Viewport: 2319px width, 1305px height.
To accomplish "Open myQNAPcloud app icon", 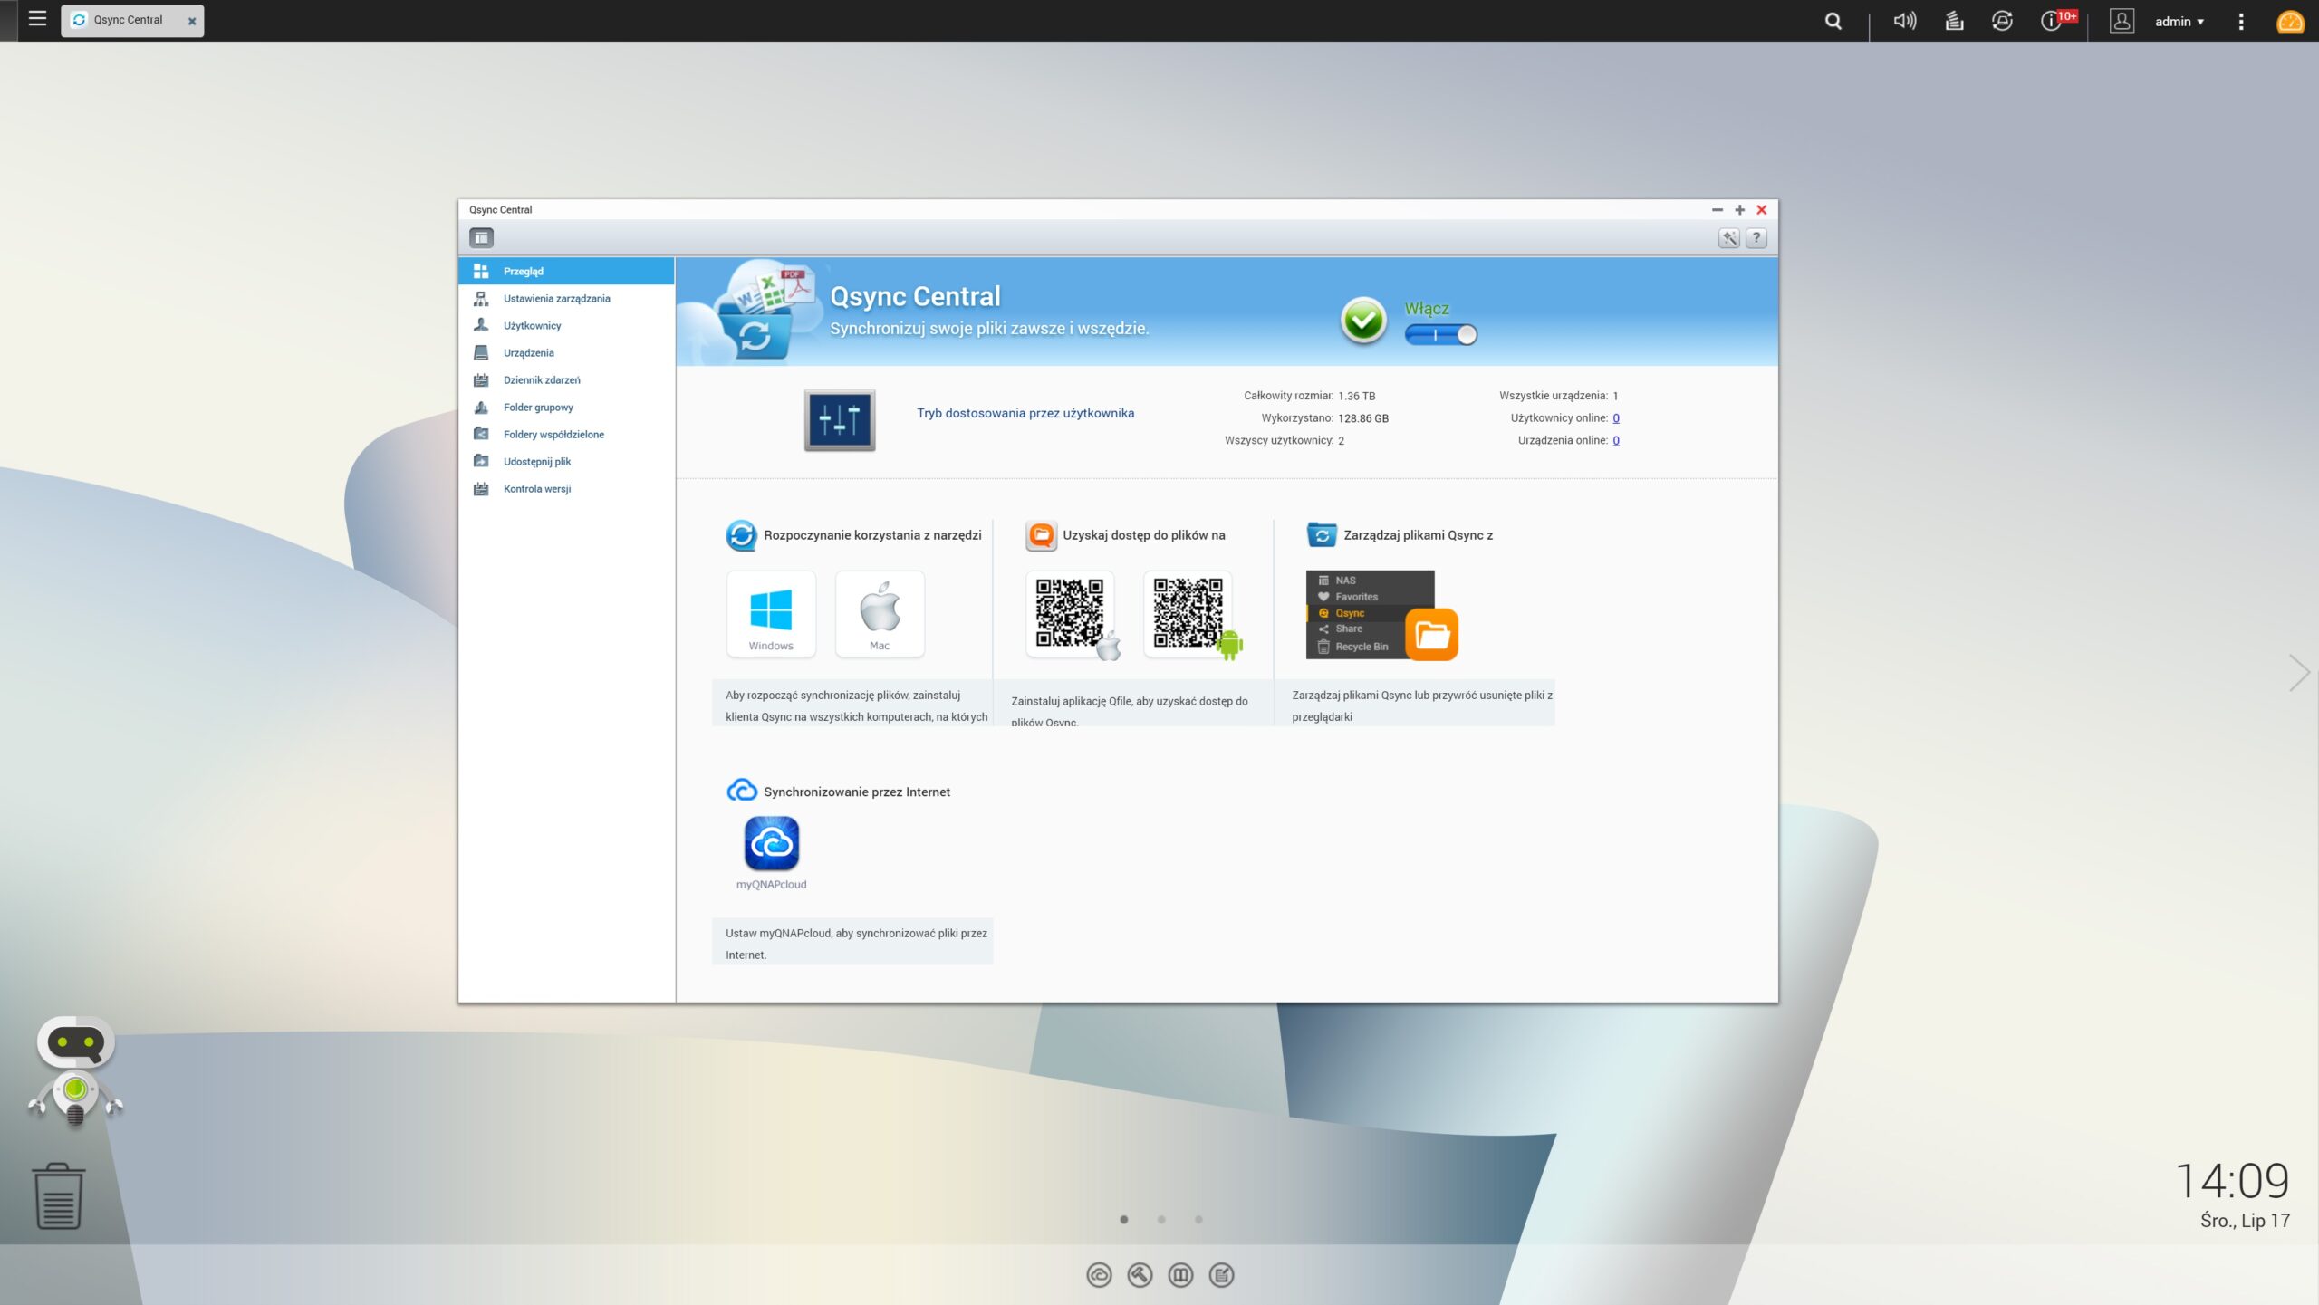I will click(x=771, y=842).
